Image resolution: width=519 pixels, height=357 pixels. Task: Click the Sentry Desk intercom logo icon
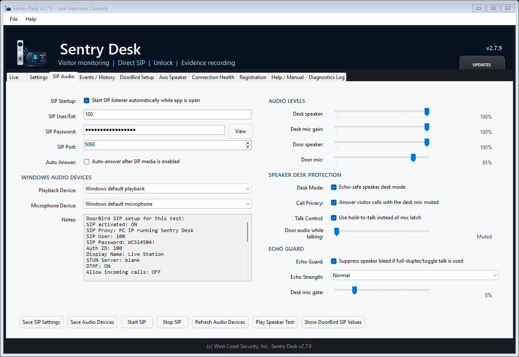(x=32, y=53)
